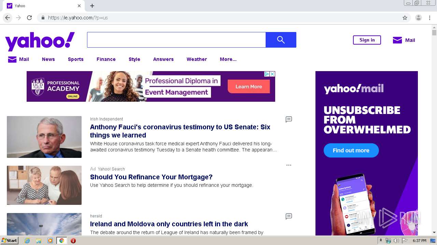Viewport: 437px width, 245px height.
Task: Expand the More... navigation menu
Action: click(x=228, y=59)
